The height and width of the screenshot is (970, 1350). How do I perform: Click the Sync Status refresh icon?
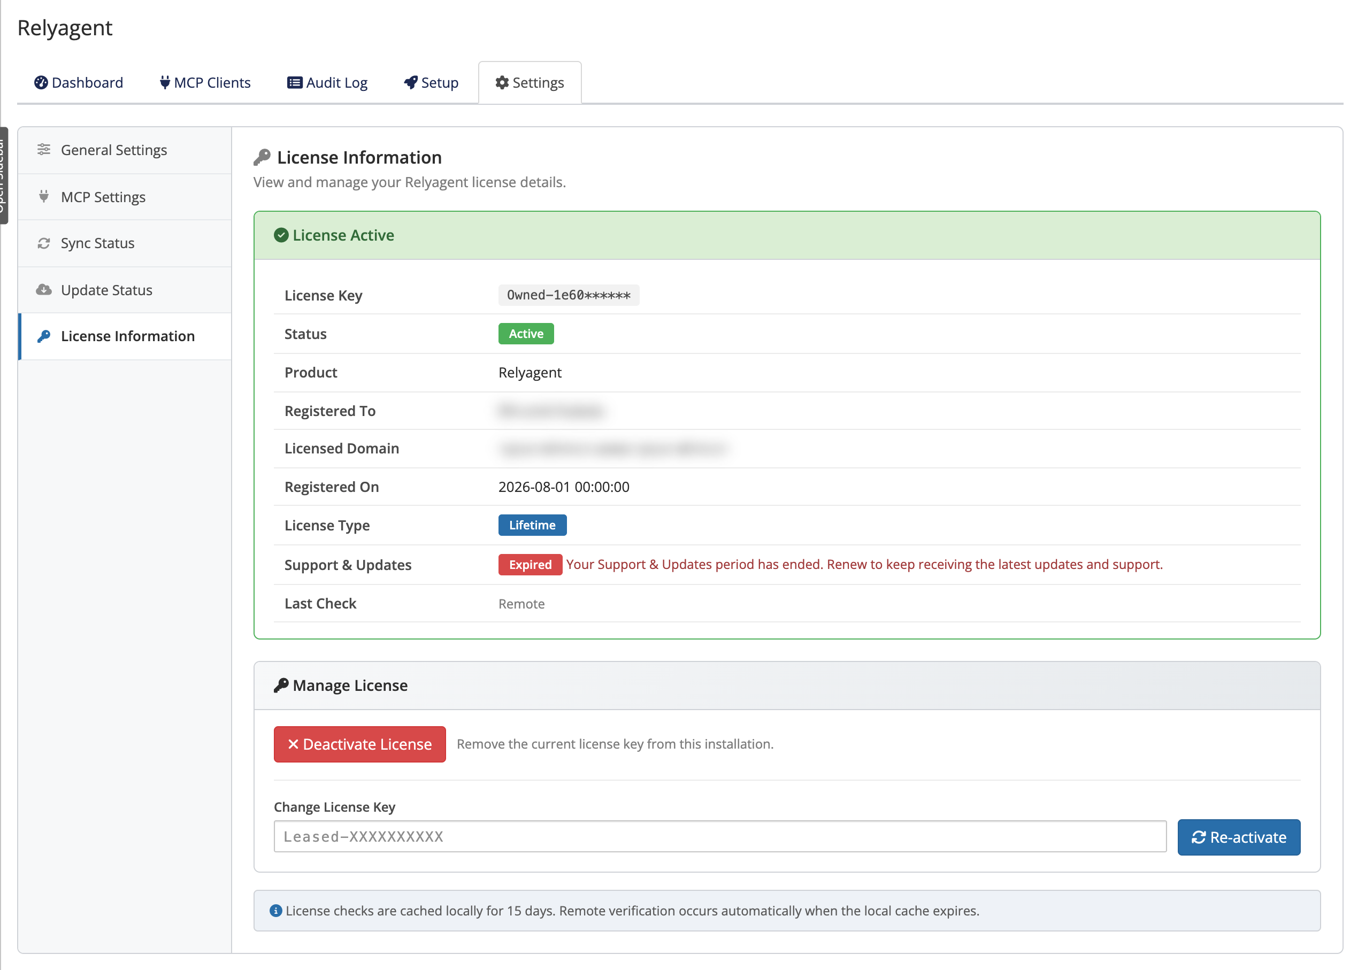tap(44, 243)
